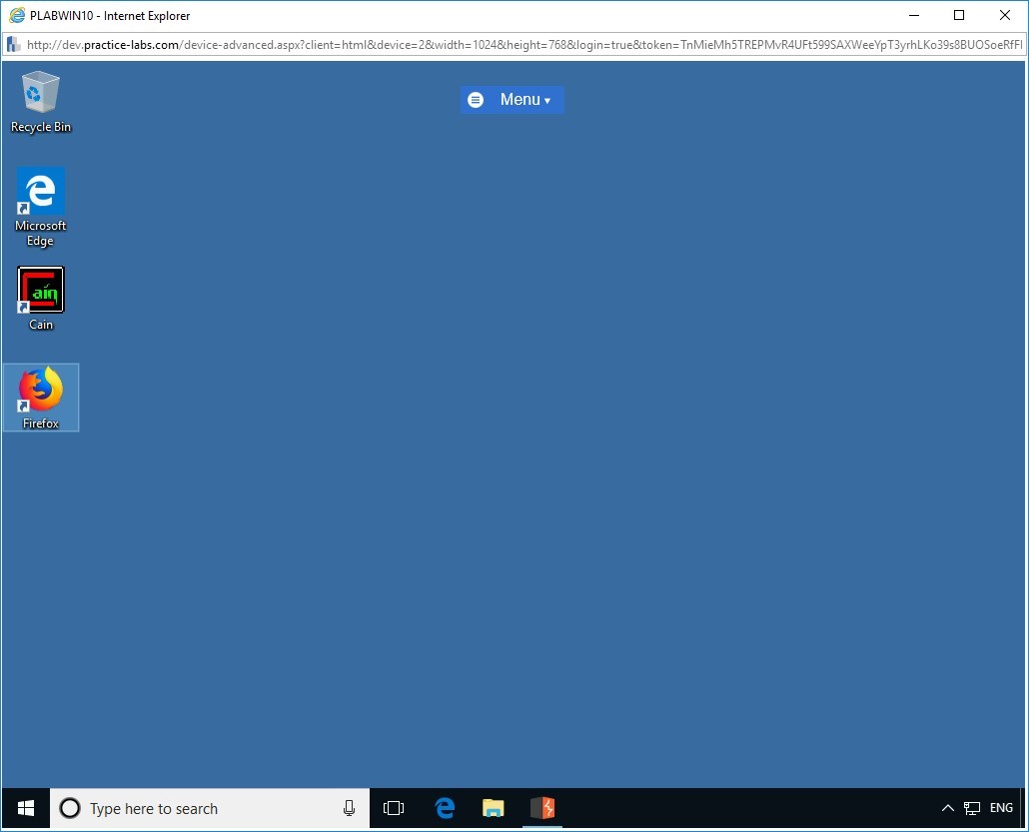The height and width of the screenshot is (832, 1029).
Task: Show hidden icons with the tray chevron
Action: pyautogui.click(x=947, y=808)
